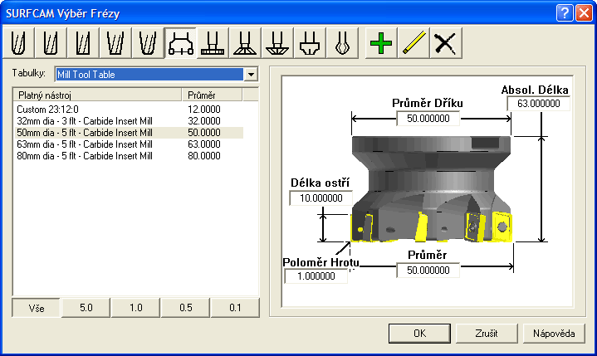Screen dimensions: 597x356
Task: Select 32mm dia - 3 flt Carbide Insert Mill
Action: pyautogui.click(x=129, y=121)
